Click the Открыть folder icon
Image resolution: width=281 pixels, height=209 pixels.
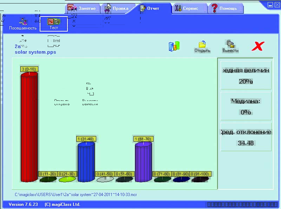point(202,46)
